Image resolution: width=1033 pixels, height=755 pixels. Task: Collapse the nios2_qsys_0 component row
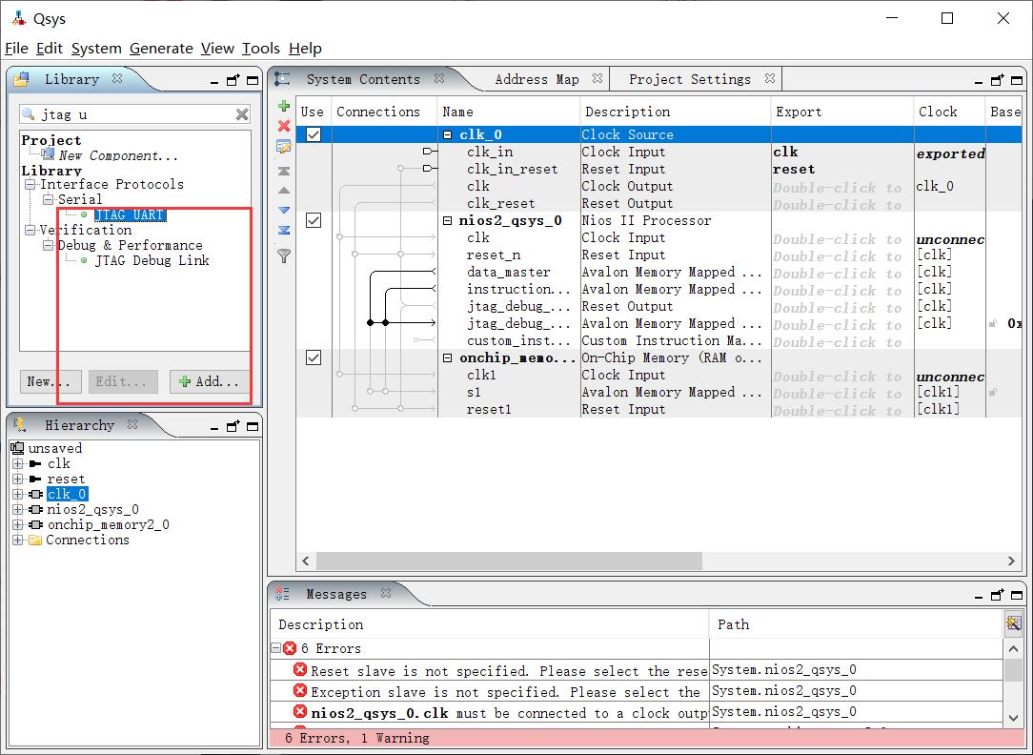click(x=448, y=221)
